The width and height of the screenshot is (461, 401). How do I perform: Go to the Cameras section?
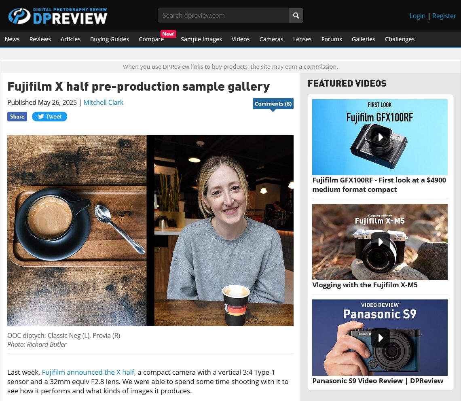271,39
